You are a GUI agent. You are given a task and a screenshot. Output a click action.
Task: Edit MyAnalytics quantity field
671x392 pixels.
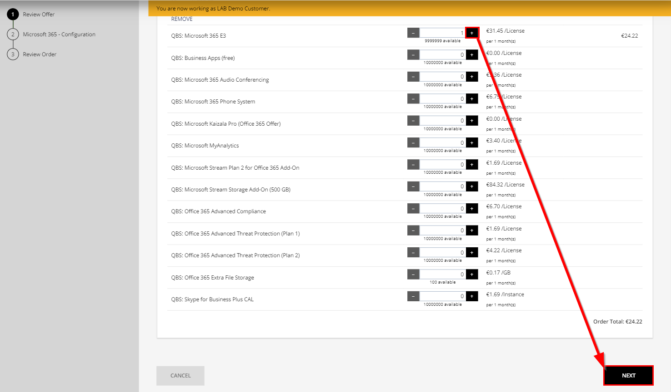pos(443,142)
